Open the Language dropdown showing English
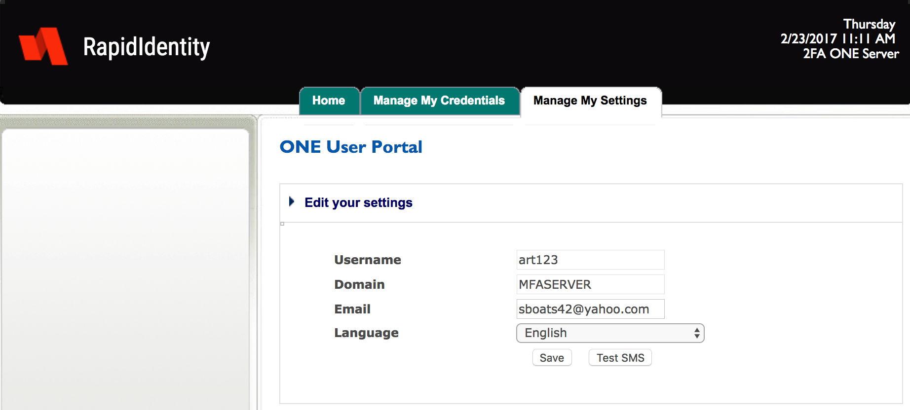This screenshot has height=410, width=910. [610, 333]
